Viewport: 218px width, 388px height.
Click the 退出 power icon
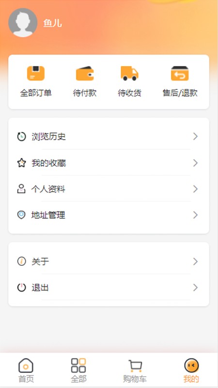[21, 288]
